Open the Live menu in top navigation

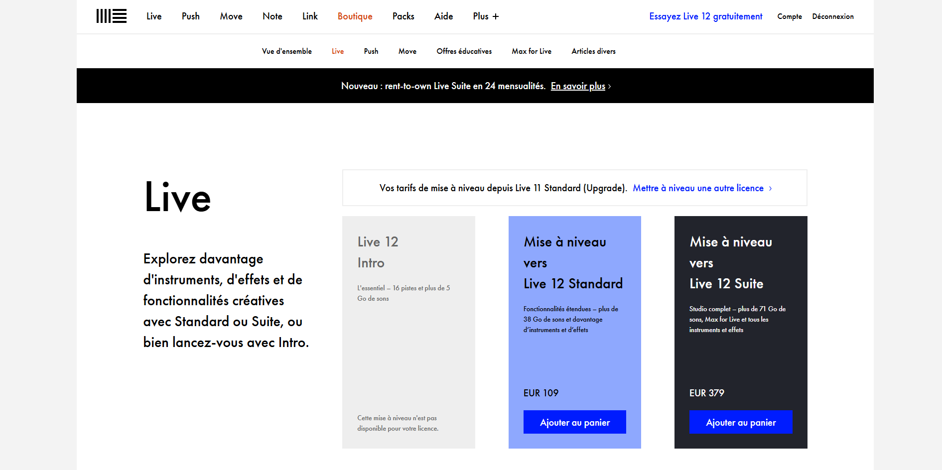(154, 16)
